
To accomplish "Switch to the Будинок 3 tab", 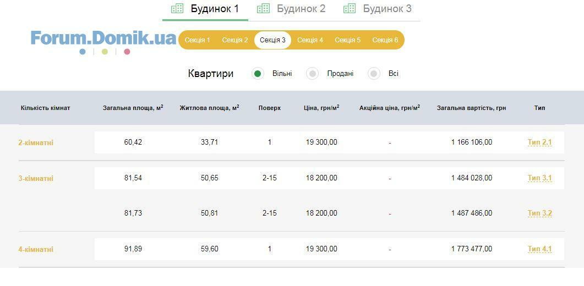I will tap(387, 9).
